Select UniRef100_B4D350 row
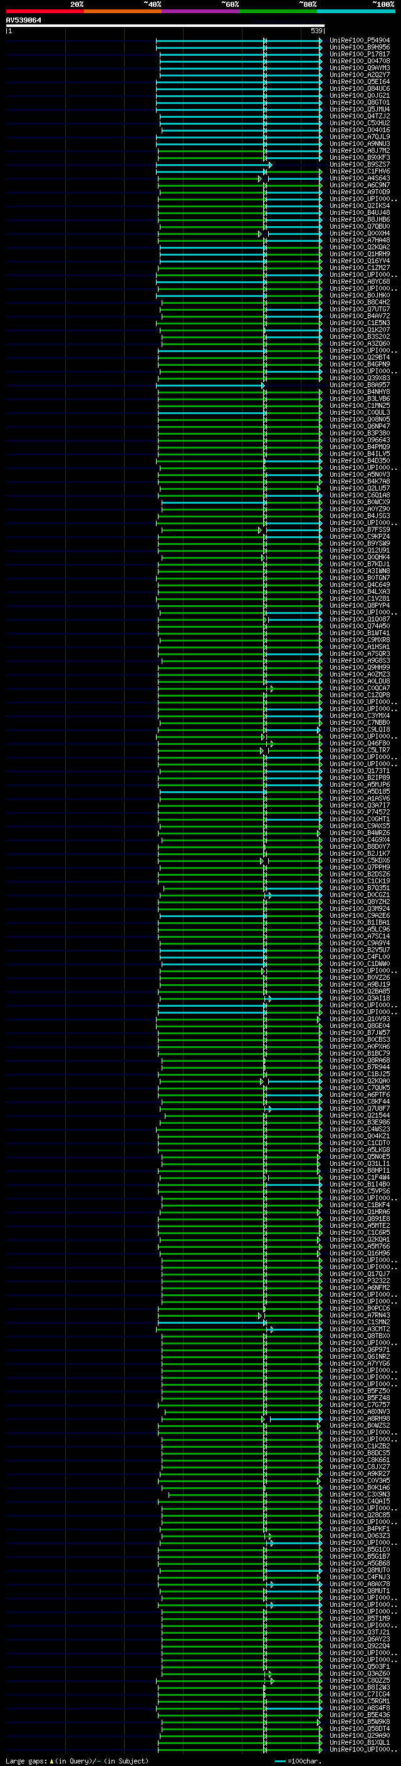Viewport: 401px width, 1766px height. 360,460
